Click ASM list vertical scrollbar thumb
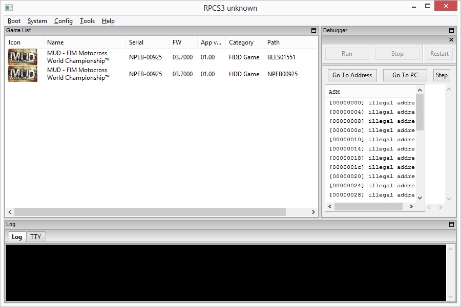This screenshot has width=461, height=307. point(420,112)
